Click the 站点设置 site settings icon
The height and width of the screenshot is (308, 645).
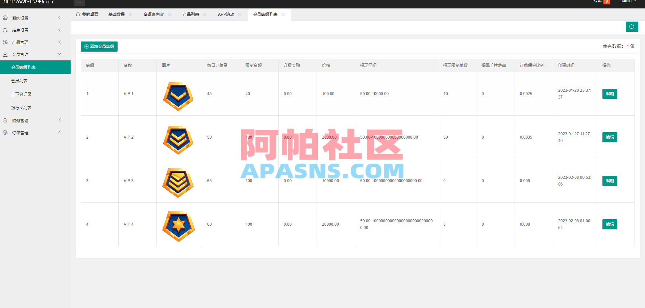coord(5,30)
